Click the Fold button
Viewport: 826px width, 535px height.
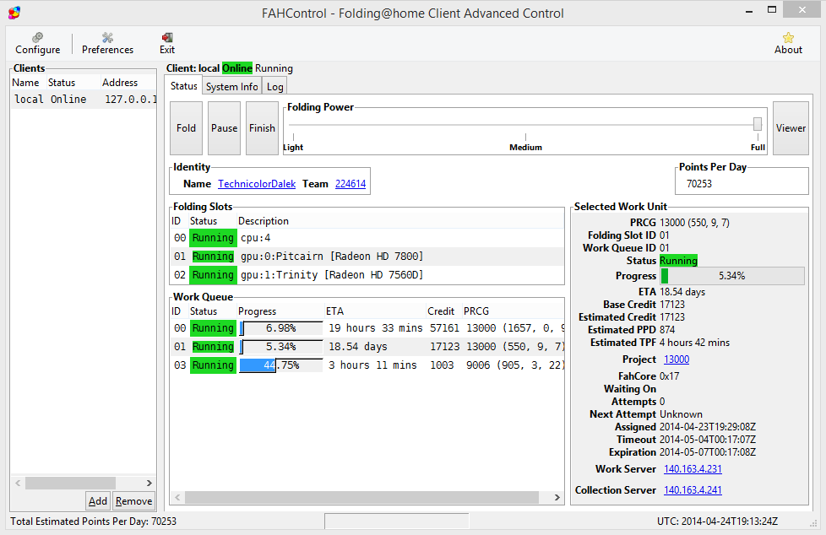click(186, 128)
